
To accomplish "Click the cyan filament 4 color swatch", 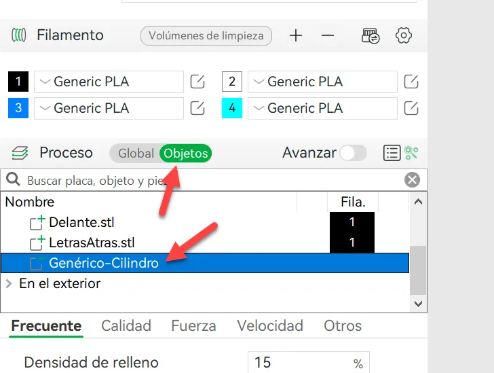I will point(232,108).
